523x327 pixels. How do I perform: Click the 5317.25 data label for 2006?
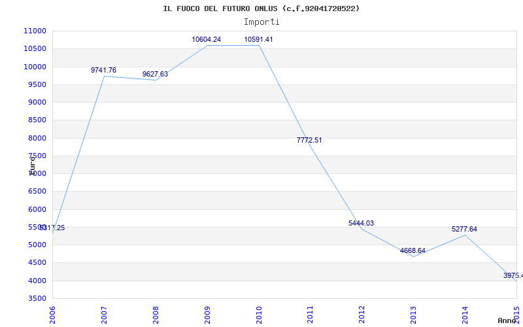pyautogui.click(x=52, y=228)
